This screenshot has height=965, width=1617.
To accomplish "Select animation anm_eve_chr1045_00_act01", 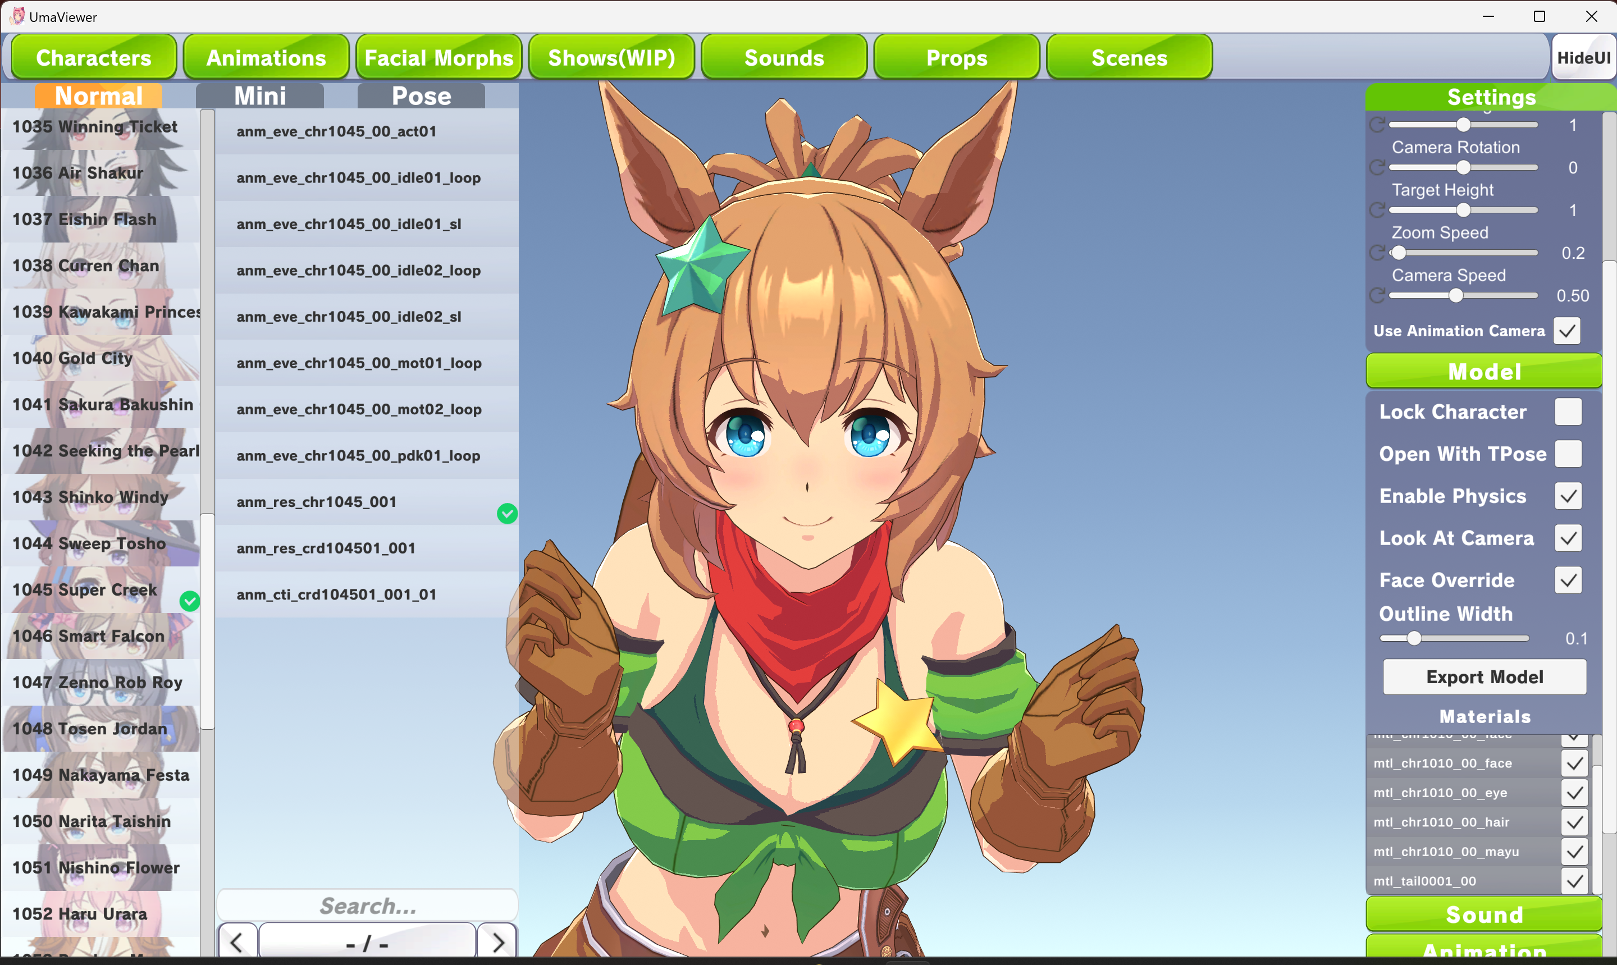I will click(x=367, y=131).
